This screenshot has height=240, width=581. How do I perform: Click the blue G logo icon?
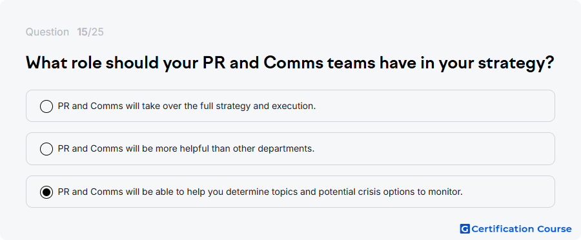465,229
